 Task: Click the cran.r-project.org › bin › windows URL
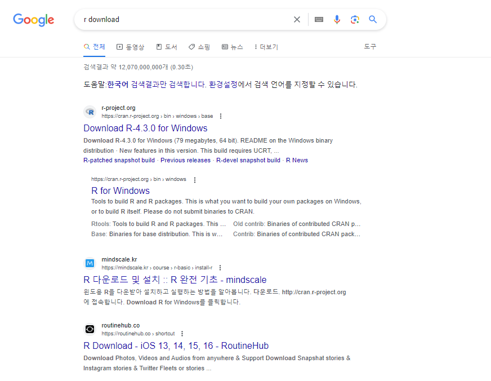[x=139, y=179]
